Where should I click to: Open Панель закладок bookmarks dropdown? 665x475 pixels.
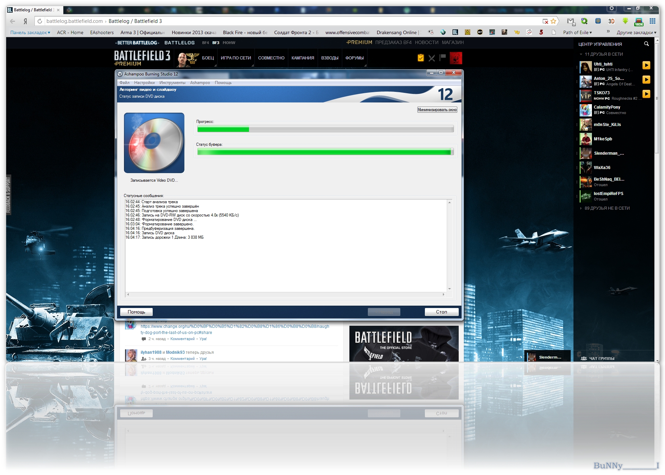(30, 32)
